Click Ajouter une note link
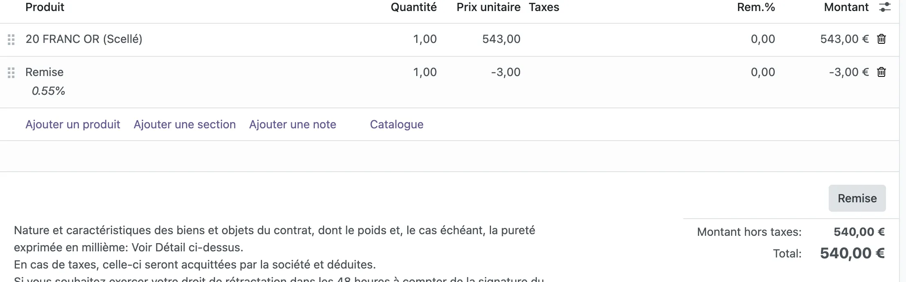Screen dimensions: 906x282 (x=293, y=124)
